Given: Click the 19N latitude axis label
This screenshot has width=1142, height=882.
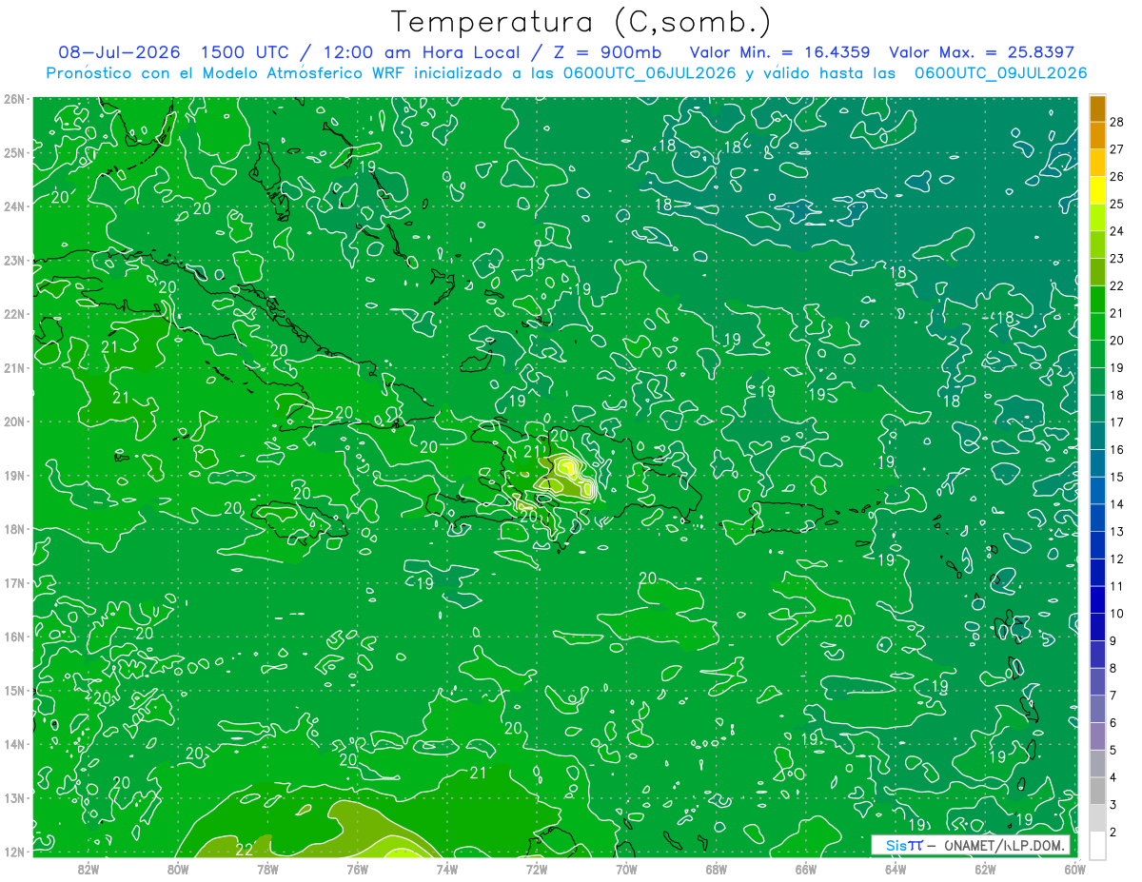Looking at the screenshot, I should coord(14,475).
